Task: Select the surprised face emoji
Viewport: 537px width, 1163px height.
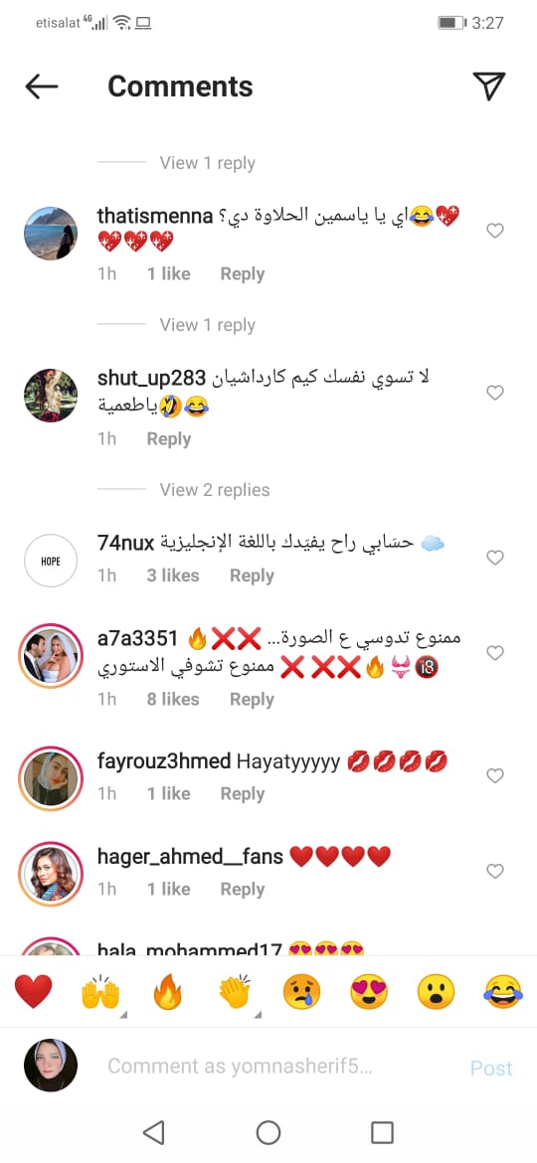Action: pos(436,992)
